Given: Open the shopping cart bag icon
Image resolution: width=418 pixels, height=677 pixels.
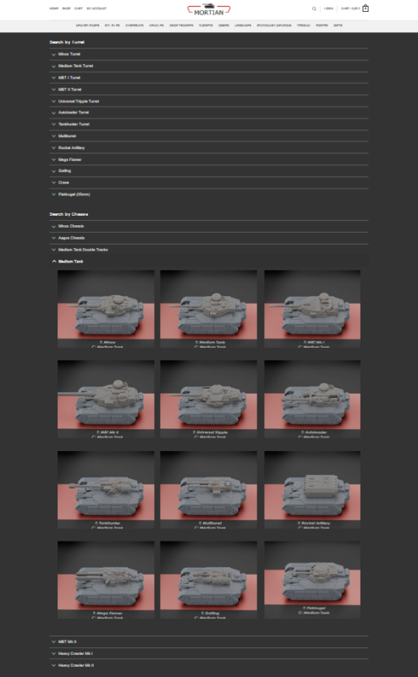Looking at the screenshot, I should [x=366, y=8].
